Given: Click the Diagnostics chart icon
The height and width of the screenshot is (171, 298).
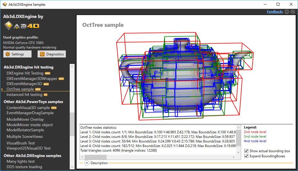Looking at the screenshot, I should pos(42,54).
